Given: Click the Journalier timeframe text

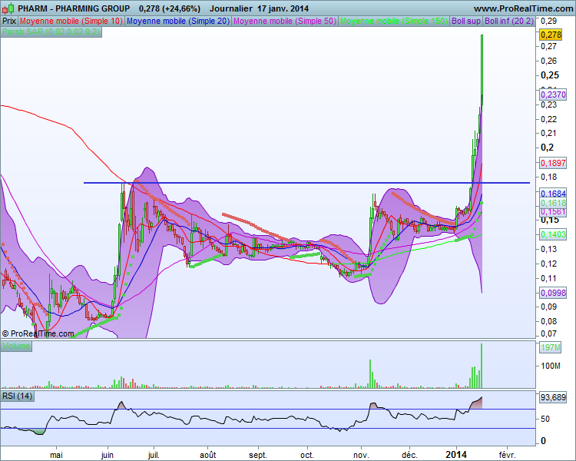Looking at the screenshot, I should pos(231,8).
